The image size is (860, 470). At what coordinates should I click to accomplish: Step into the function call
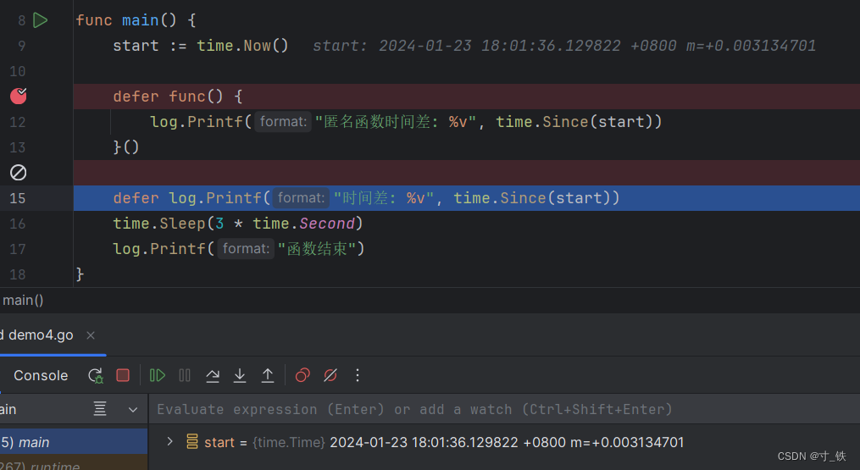coord(240,375)
